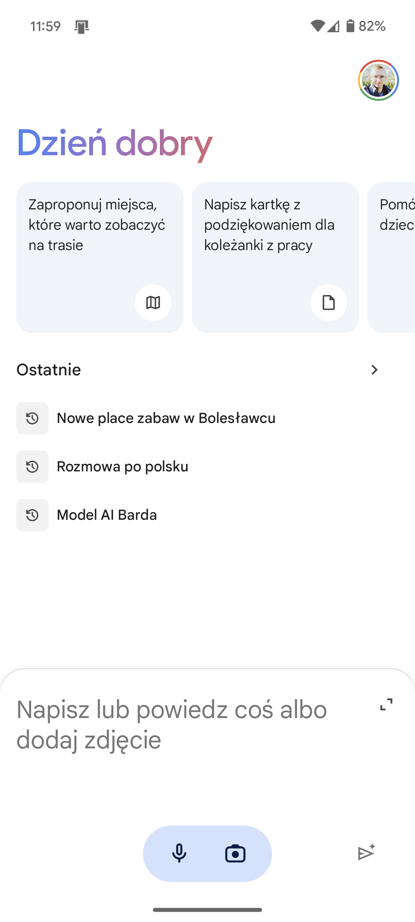Tap the history icon next to Model AI Barda
This screenshot has width=415, height=922.
(x=32, y=515)
